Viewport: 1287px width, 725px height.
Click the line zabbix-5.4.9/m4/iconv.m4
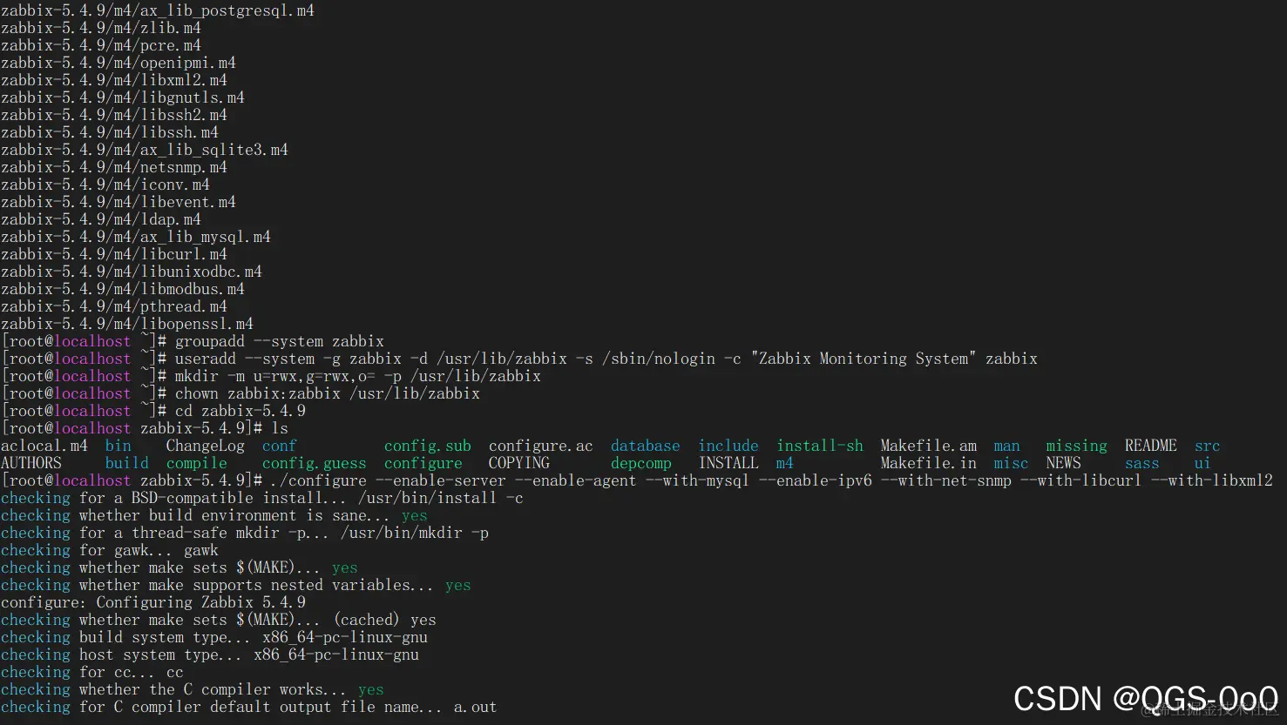[105, 185]
